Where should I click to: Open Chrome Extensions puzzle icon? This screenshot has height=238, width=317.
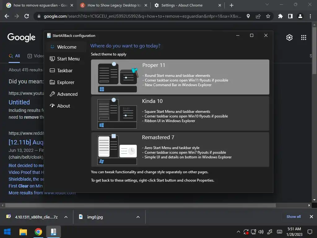coord(280,16)
